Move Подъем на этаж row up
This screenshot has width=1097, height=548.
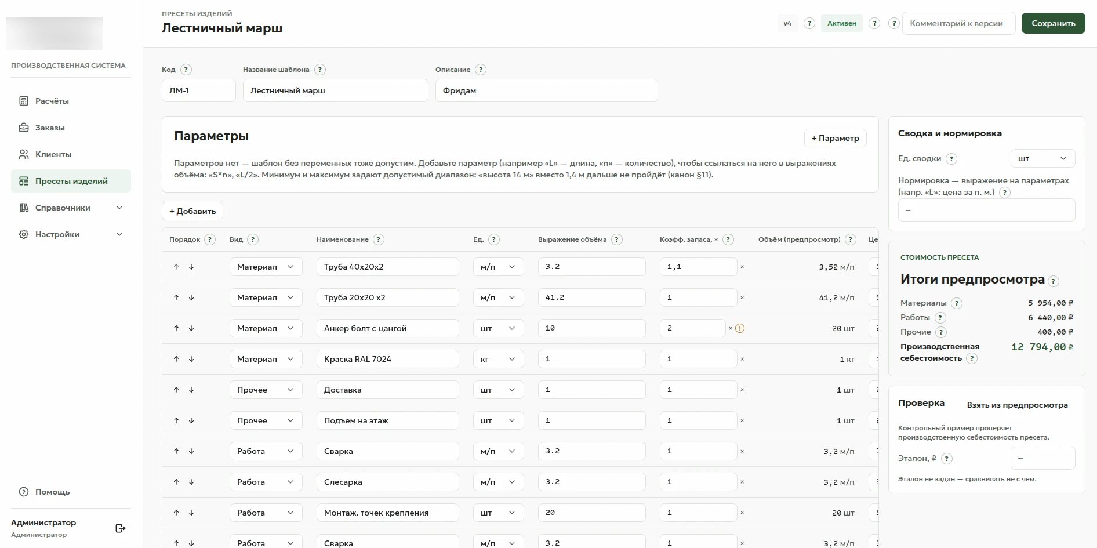(x=176, y=420)
